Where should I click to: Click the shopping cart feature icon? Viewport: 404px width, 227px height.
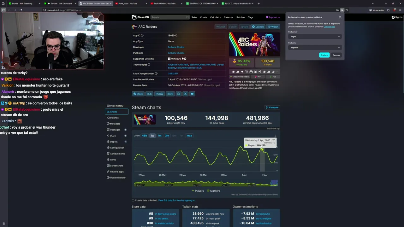247,72
